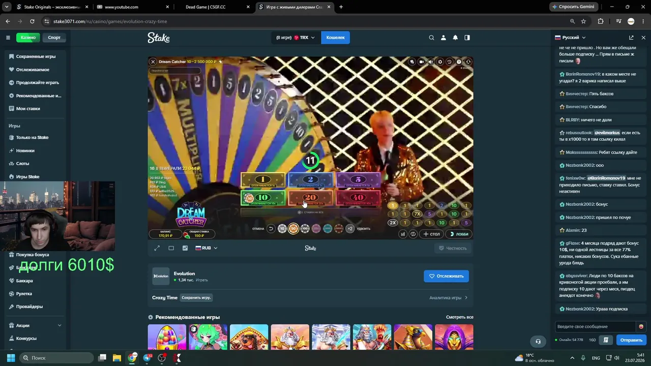Open the RUB currency dropdown

click(206, 248)
